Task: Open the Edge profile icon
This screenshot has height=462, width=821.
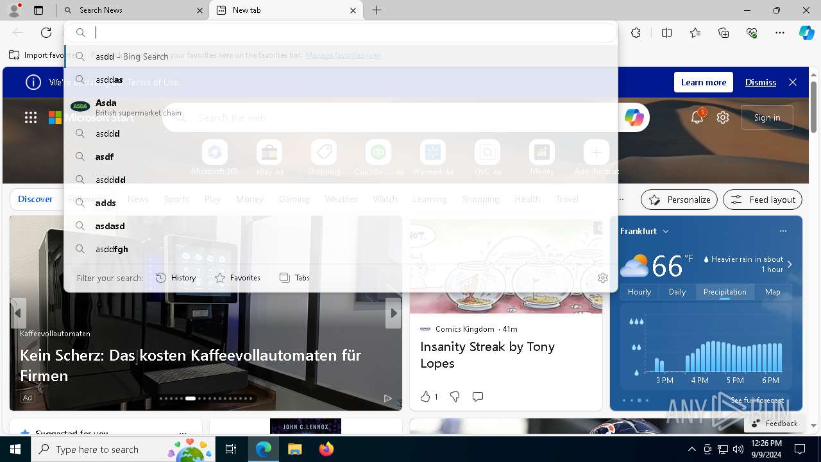Action: coord(14,10)
